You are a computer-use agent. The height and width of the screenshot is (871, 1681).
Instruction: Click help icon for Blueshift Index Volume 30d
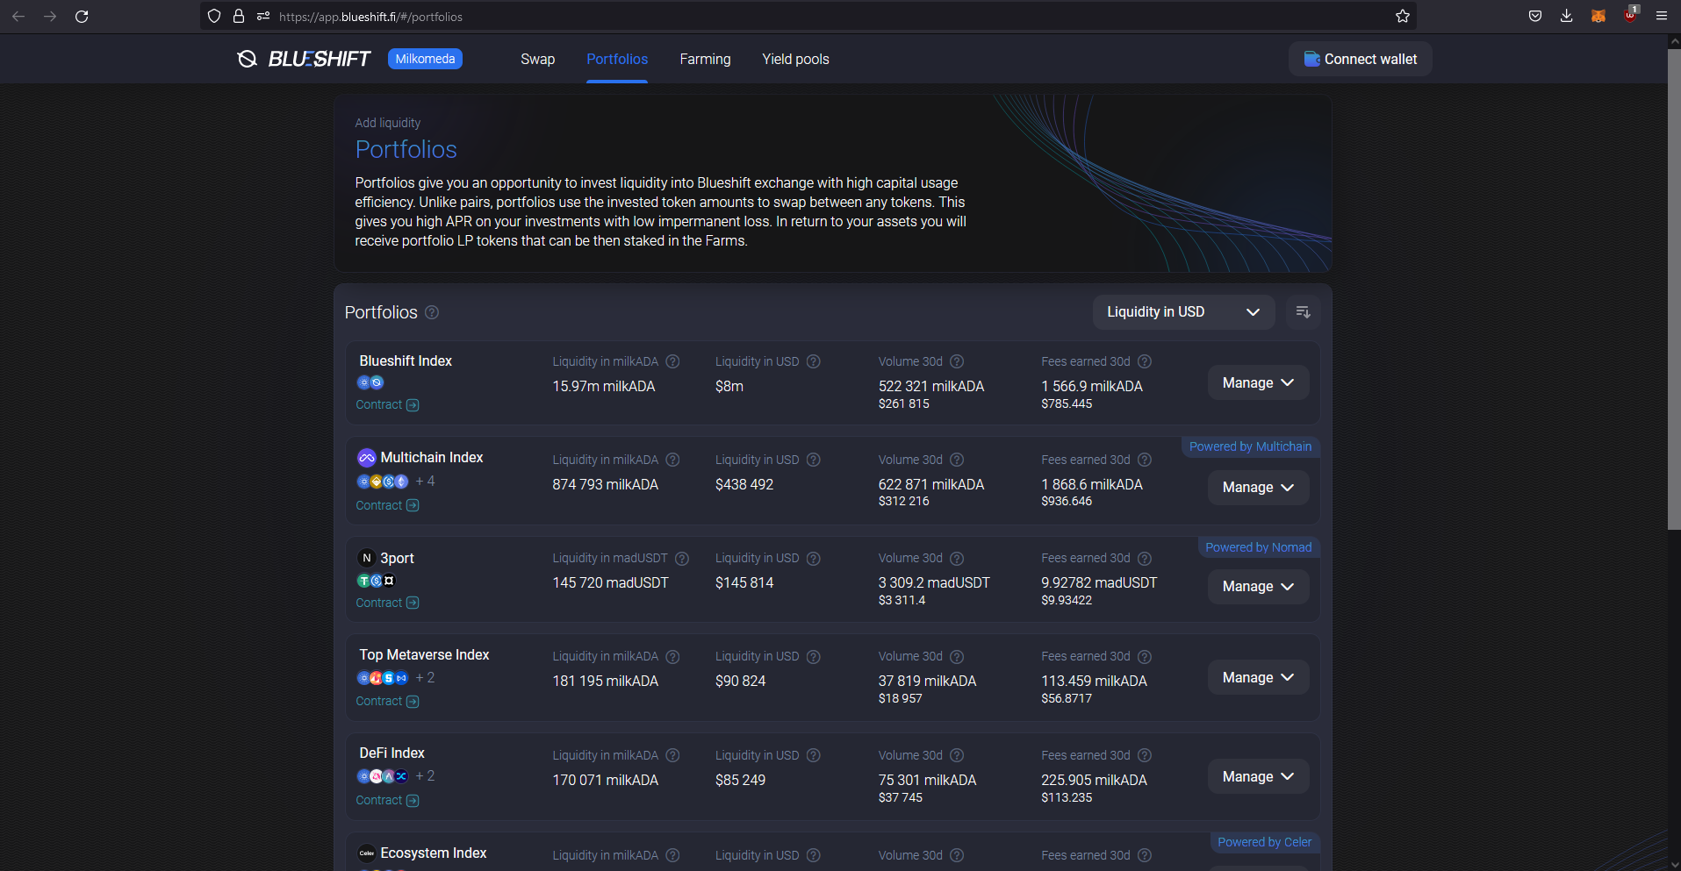pyautogui.click(x=957, y=361)
